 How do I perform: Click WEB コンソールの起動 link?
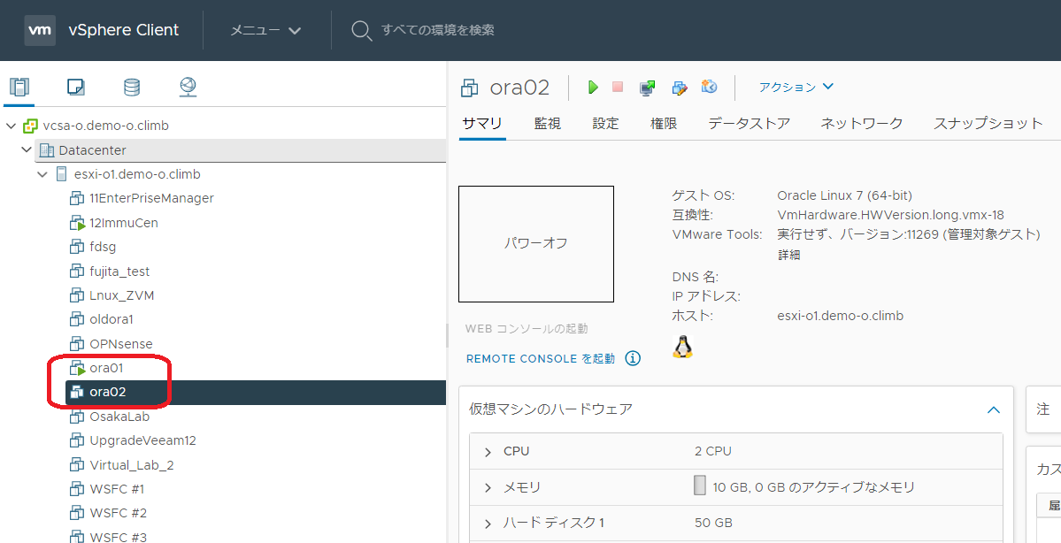click(x=527, y=329)
